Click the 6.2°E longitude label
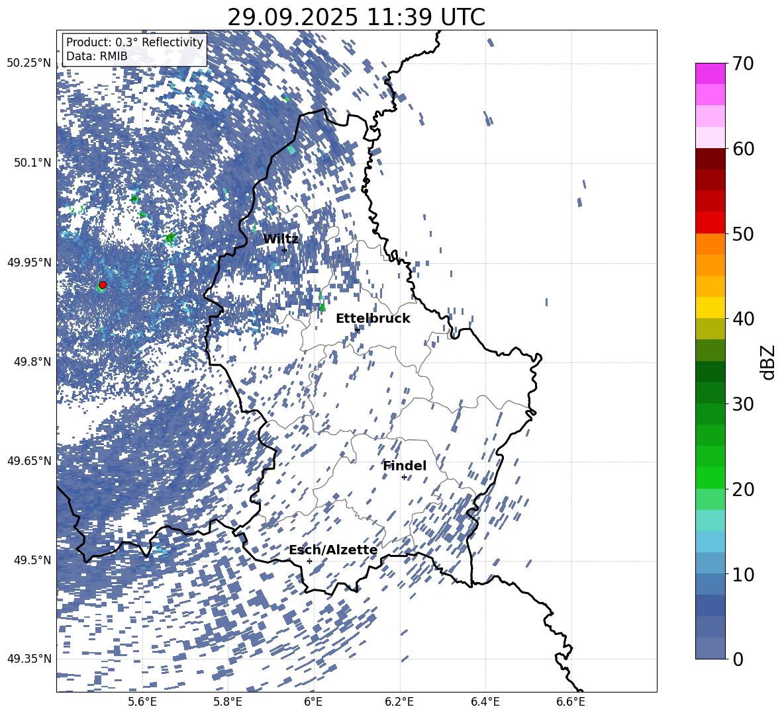Image resolution: width=784 pixels, height=715 pixels. [399, 702]
